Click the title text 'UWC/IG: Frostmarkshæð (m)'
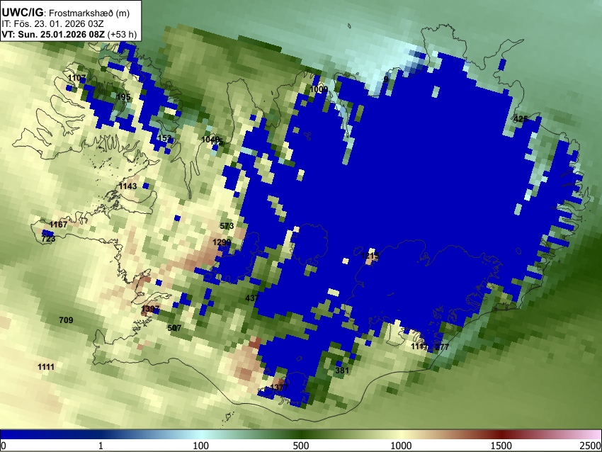 tap(66, 13)
